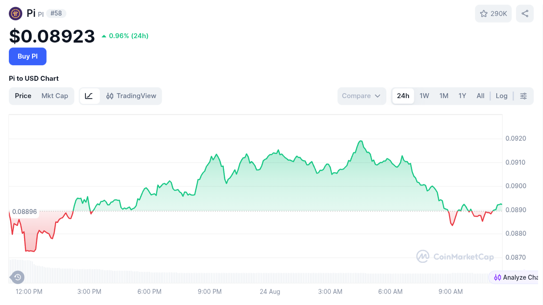543x305 pixels.
Task: Choose the 1M time range
Action: (x=444, y=96)
